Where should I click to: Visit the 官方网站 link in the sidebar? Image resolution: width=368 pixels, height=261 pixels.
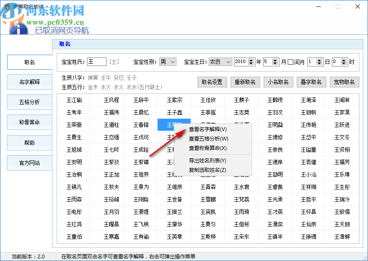[x=29, y=162]
